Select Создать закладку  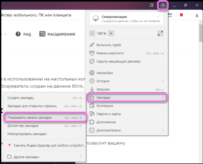click(x=45, y=98)
